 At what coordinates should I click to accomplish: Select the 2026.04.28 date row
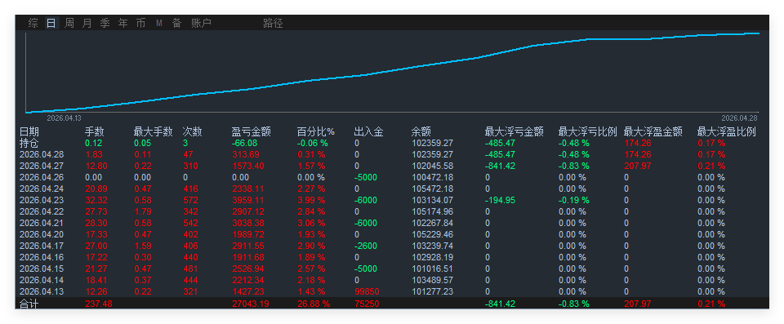point(42,154)
